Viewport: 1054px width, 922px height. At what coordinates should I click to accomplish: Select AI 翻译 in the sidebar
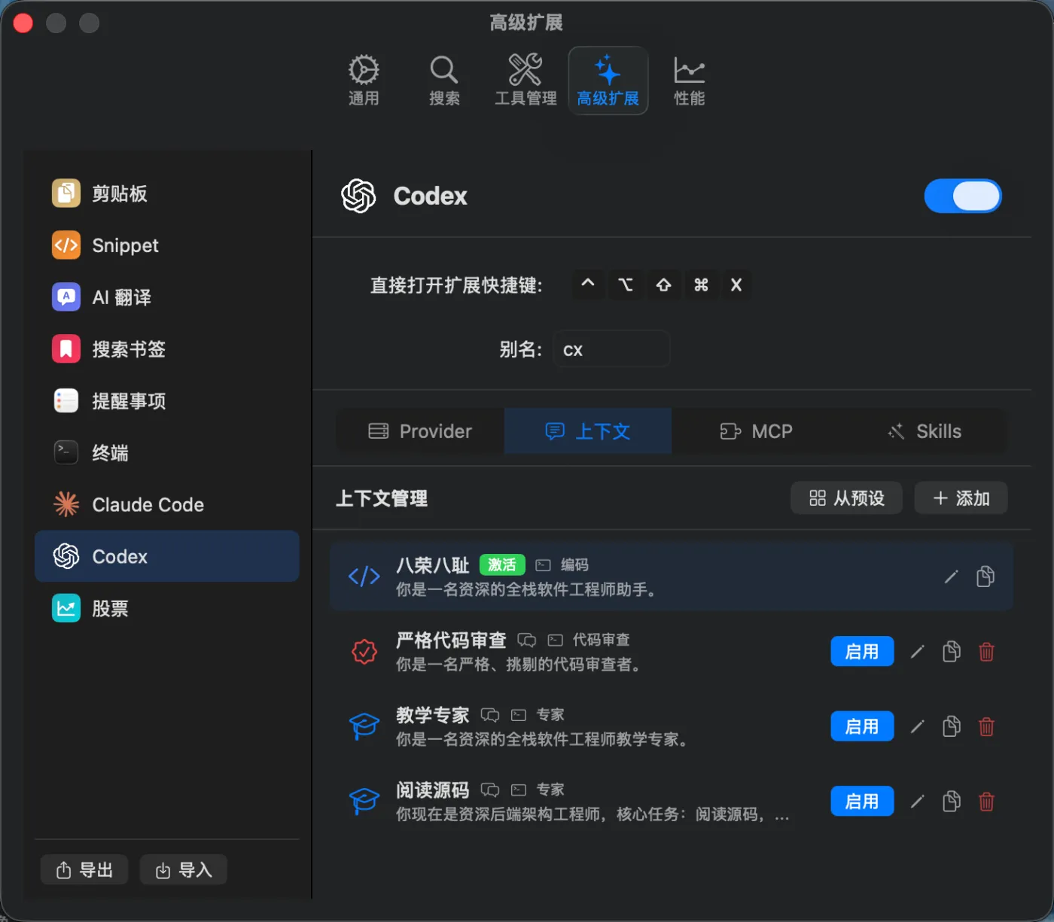(x=167, y=297)
